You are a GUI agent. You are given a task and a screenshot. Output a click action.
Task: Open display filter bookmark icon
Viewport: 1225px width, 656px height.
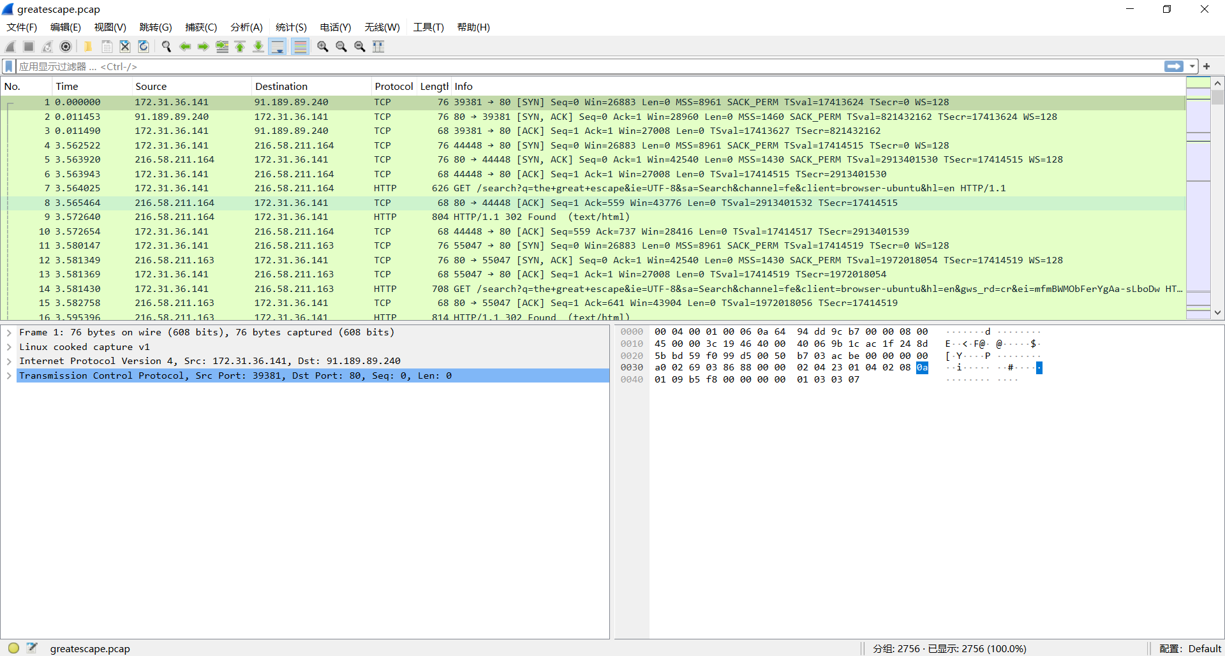click(9, 66)
